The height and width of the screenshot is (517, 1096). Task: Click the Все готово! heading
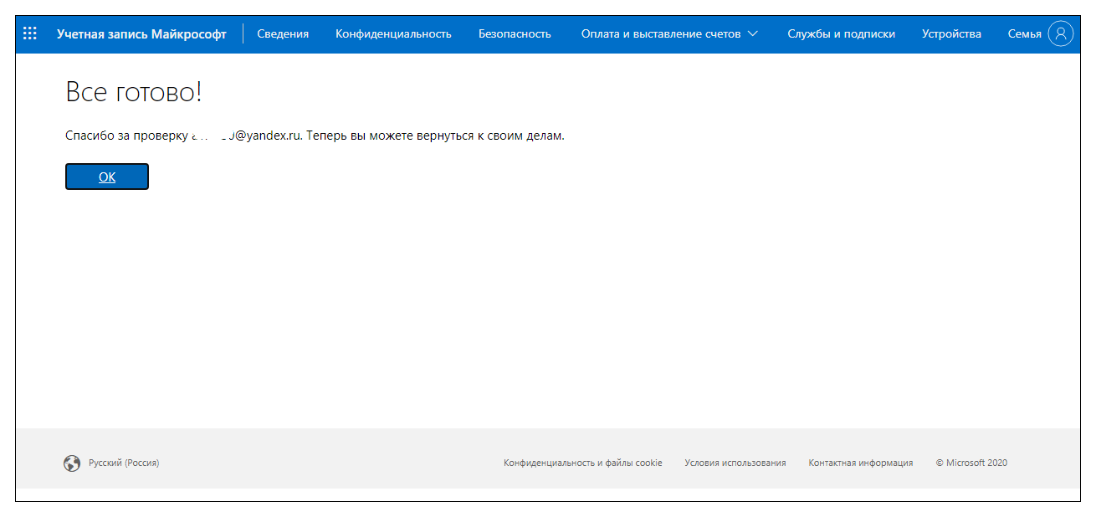(x=134, y=93)
